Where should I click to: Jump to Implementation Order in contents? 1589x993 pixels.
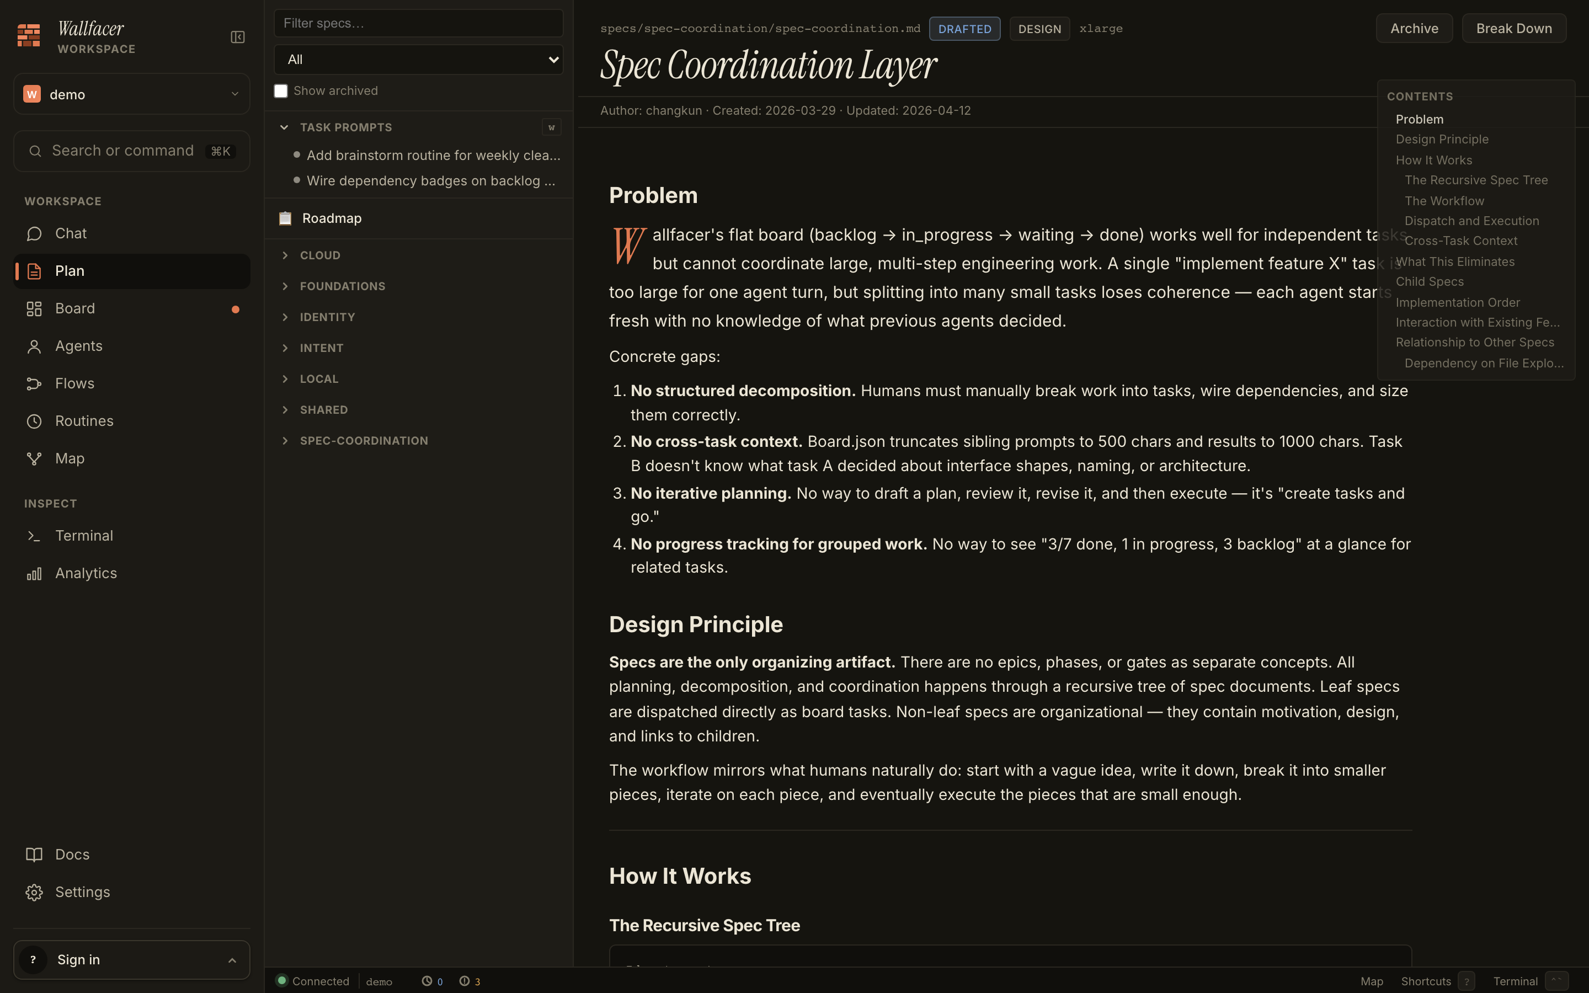[1458, 302]
